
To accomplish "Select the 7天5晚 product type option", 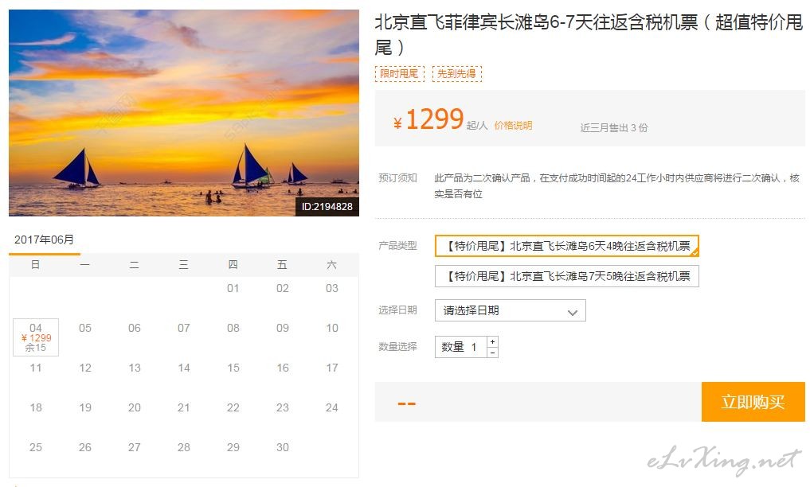I will click(x=567, y=276).
